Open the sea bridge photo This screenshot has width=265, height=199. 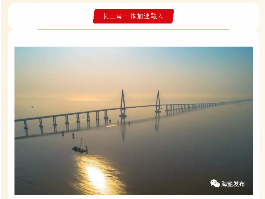tap(133, 121)
